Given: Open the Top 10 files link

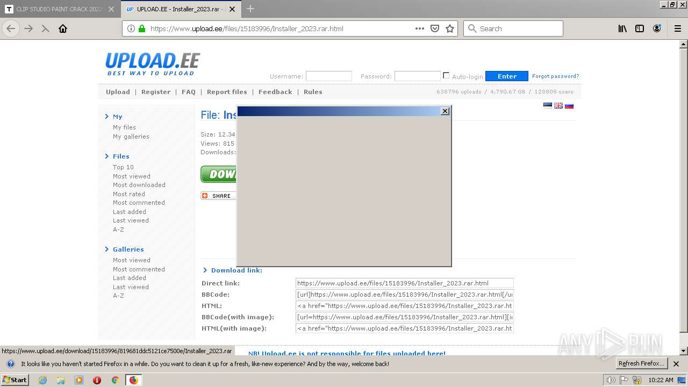Looking at the screenshot, I should pyautogui.click(x=123, y=167).
